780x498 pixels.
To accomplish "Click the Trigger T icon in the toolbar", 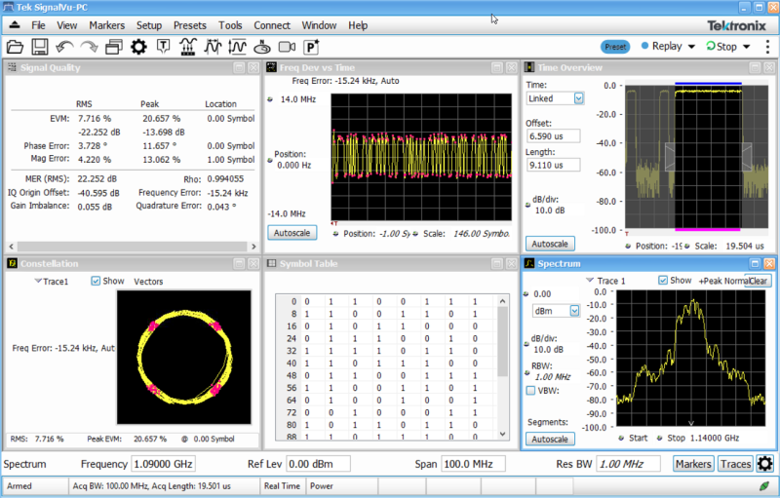I will click(163, 47).
